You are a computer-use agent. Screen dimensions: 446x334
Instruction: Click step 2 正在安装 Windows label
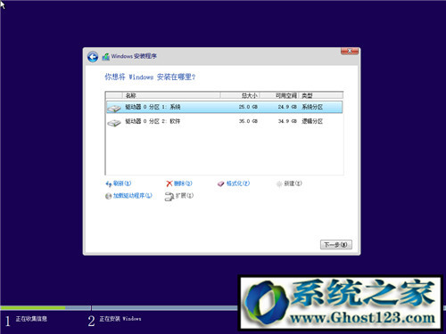coord(120,319)
